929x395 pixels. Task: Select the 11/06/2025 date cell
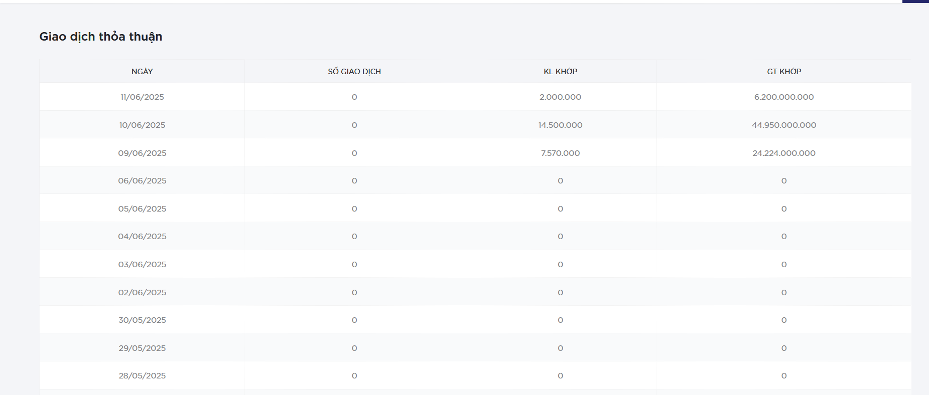tap(142, 97)
